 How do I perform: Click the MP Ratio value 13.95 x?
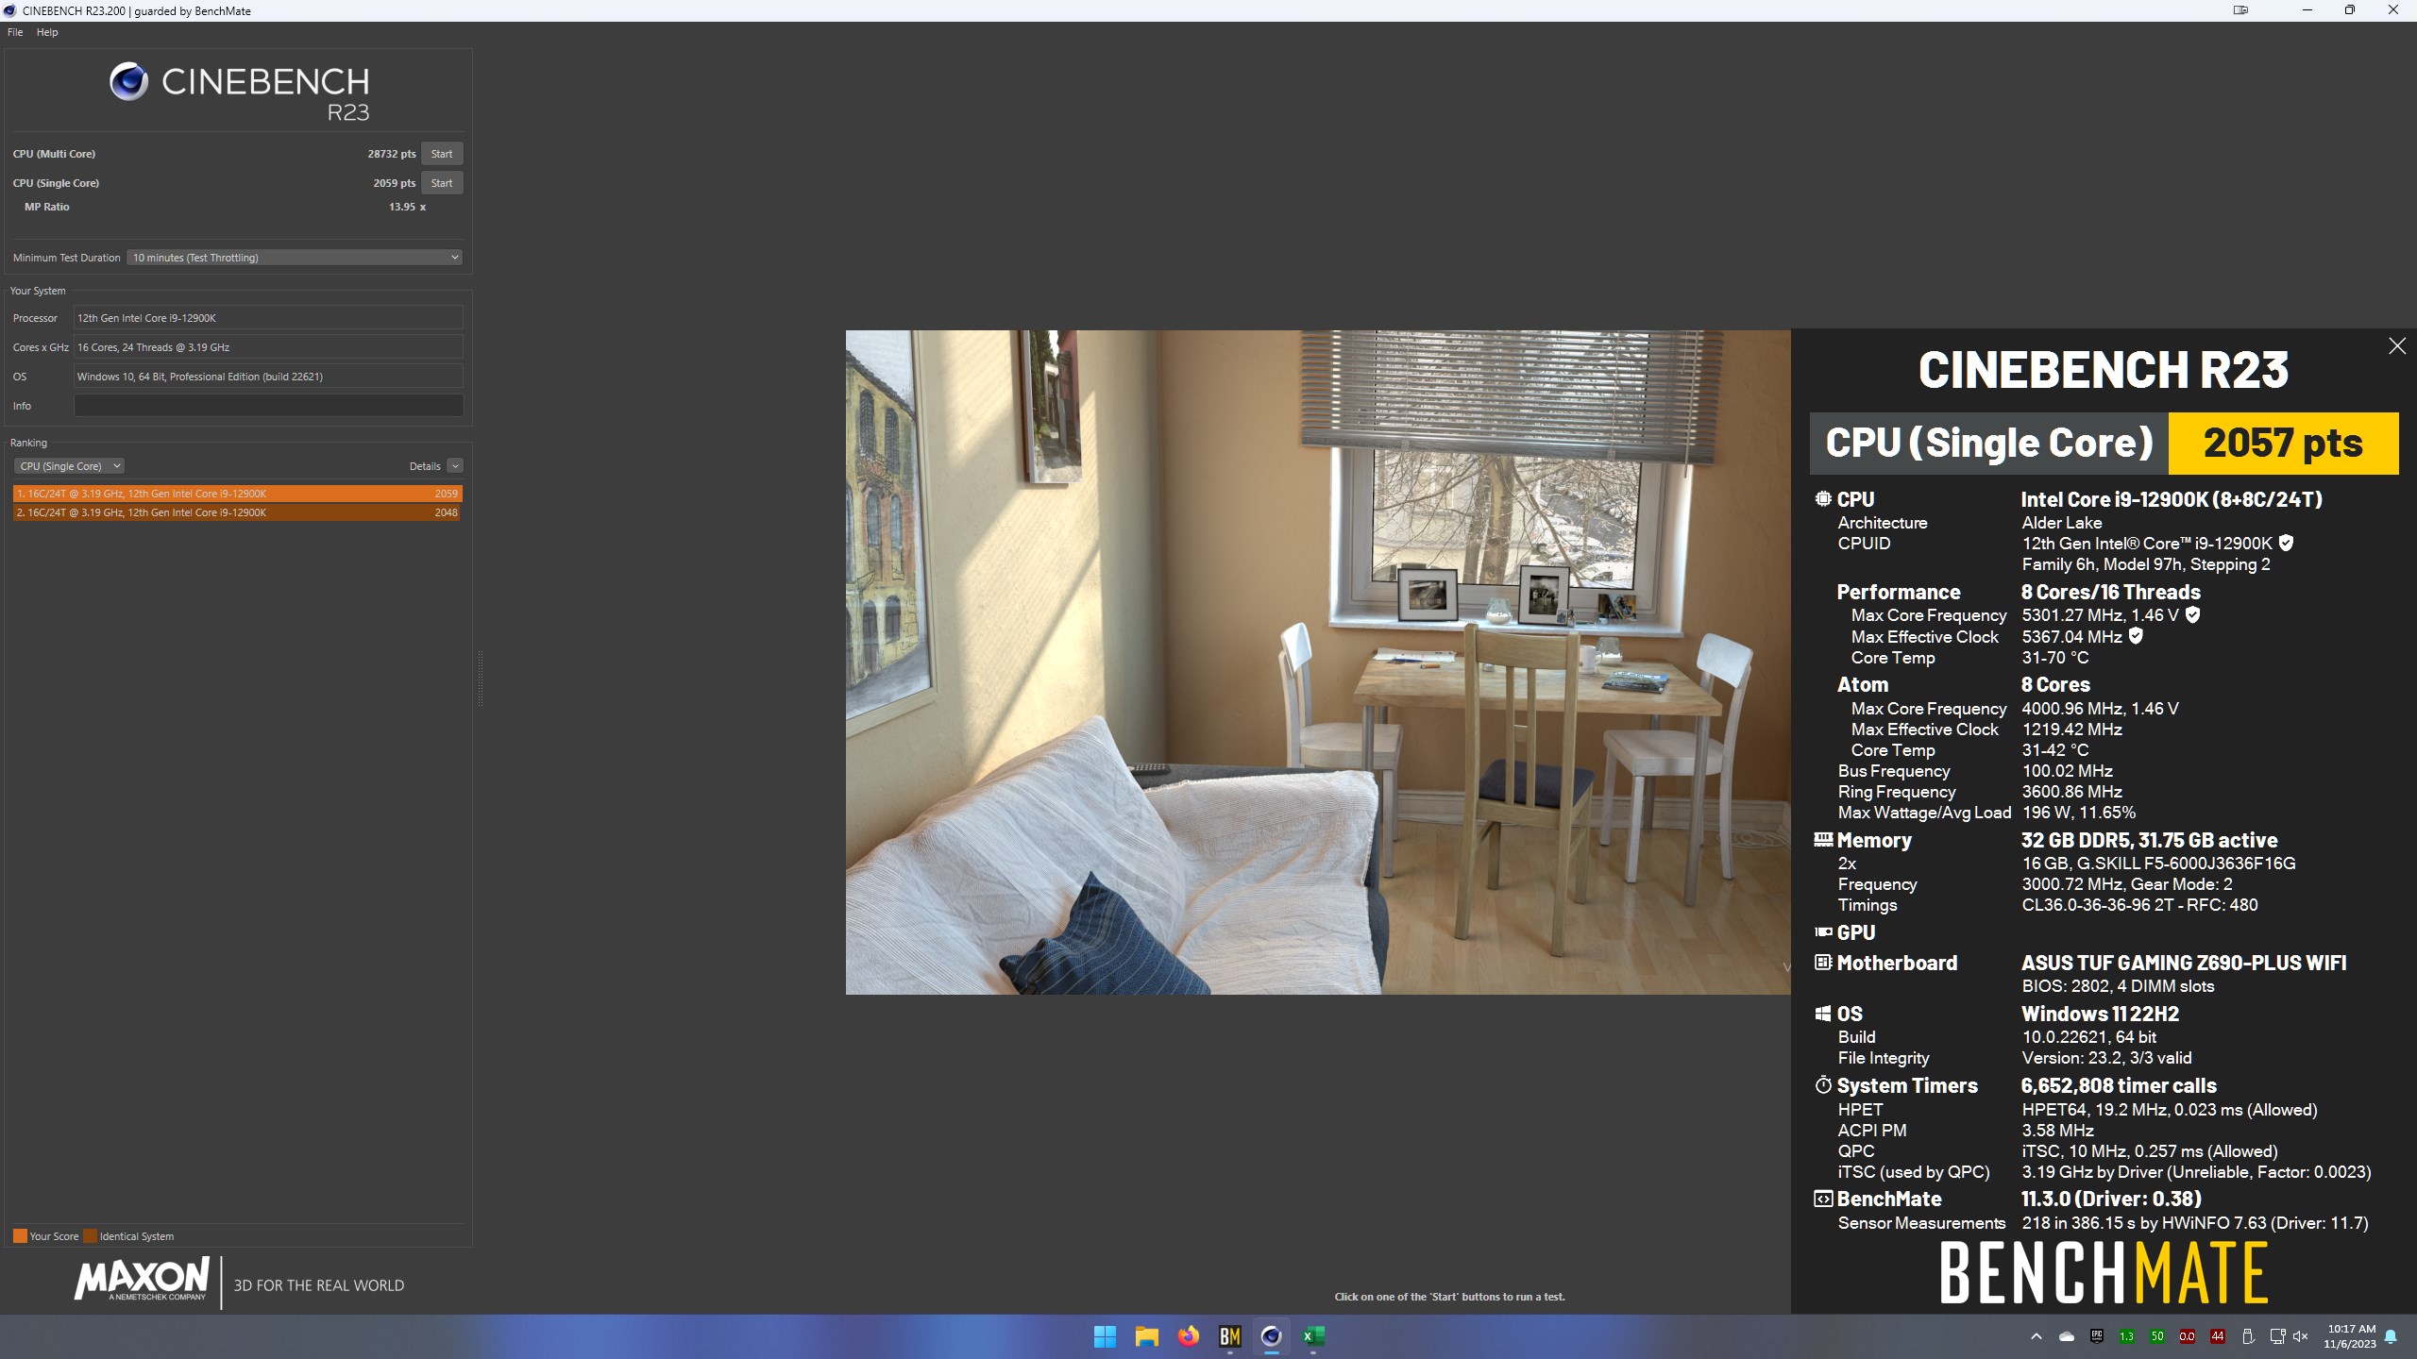[408, 207]
